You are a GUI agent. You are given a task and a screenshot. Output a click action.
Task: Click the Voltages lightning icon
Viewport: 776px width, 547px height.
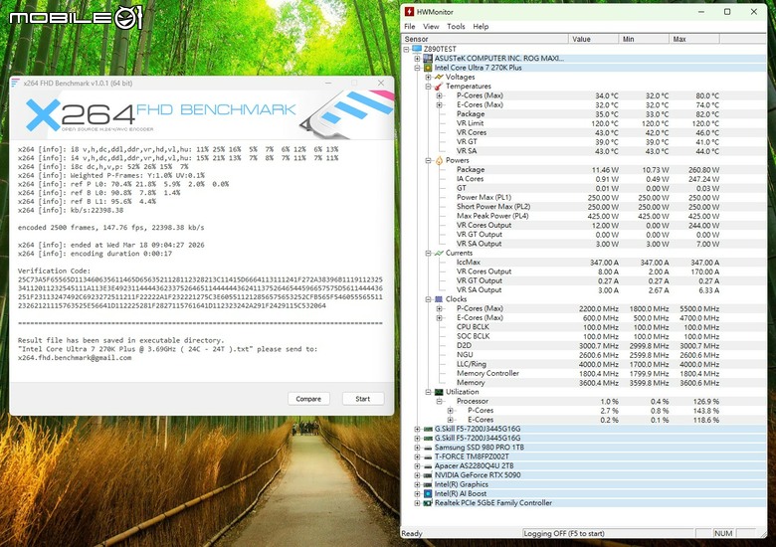point(439,78)
